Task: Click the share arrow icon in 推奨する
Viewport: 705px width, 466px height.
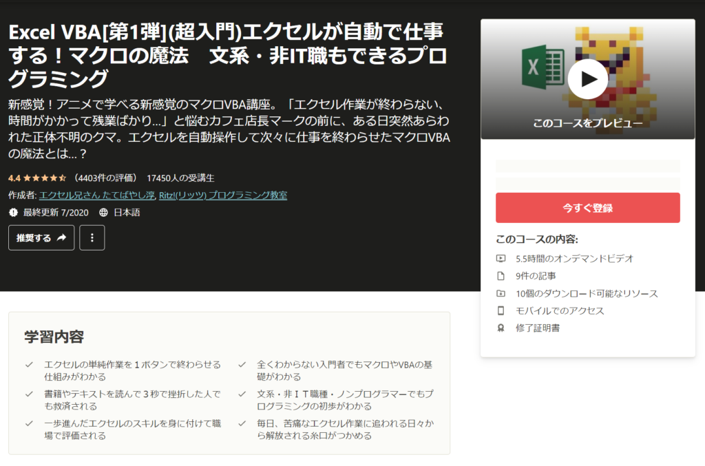Action: 61,237
